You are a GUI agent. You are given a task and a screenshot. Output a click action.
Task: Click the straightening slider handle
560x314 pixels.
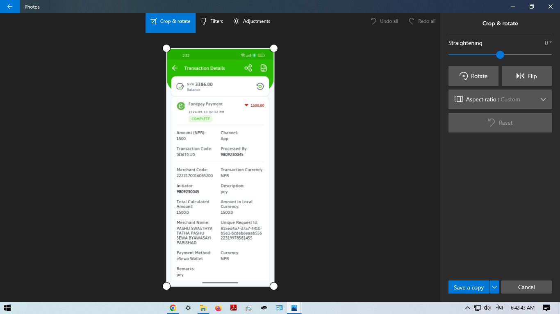click(500, 55)
